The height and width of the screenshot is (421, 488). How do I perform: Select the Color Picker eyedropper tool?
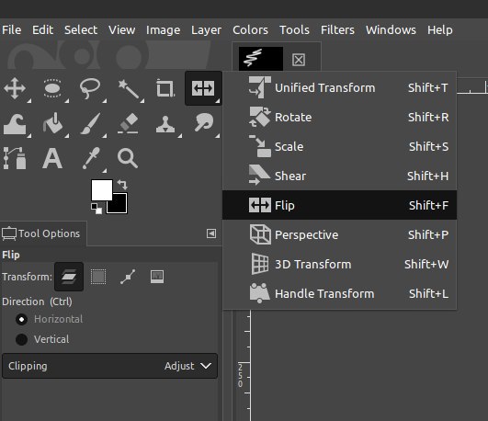pos(91,158)
